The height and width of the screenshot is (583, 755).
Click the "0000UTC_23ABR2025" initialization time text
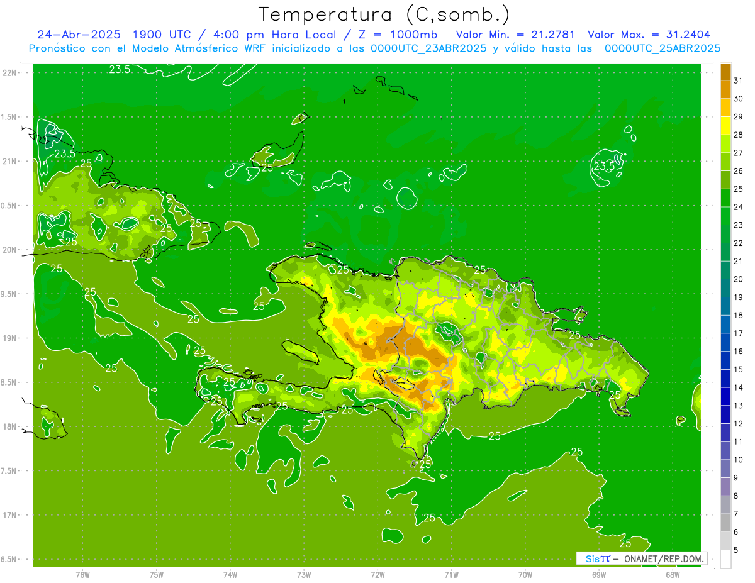click(428, 48)
